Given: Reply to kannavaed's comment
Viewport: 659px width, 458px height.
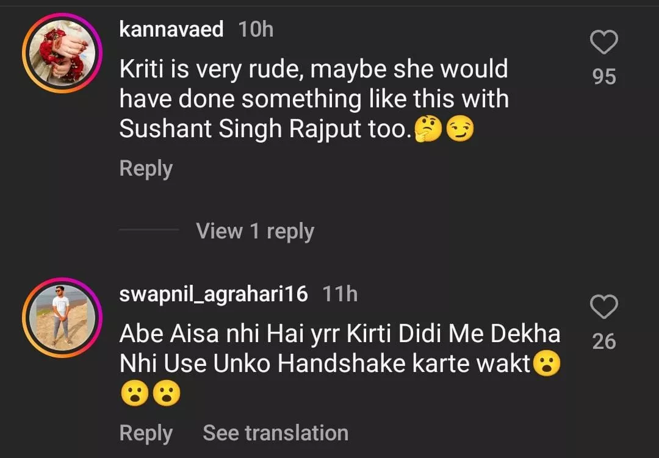Looking at the screenshot, I should point(146,168).
